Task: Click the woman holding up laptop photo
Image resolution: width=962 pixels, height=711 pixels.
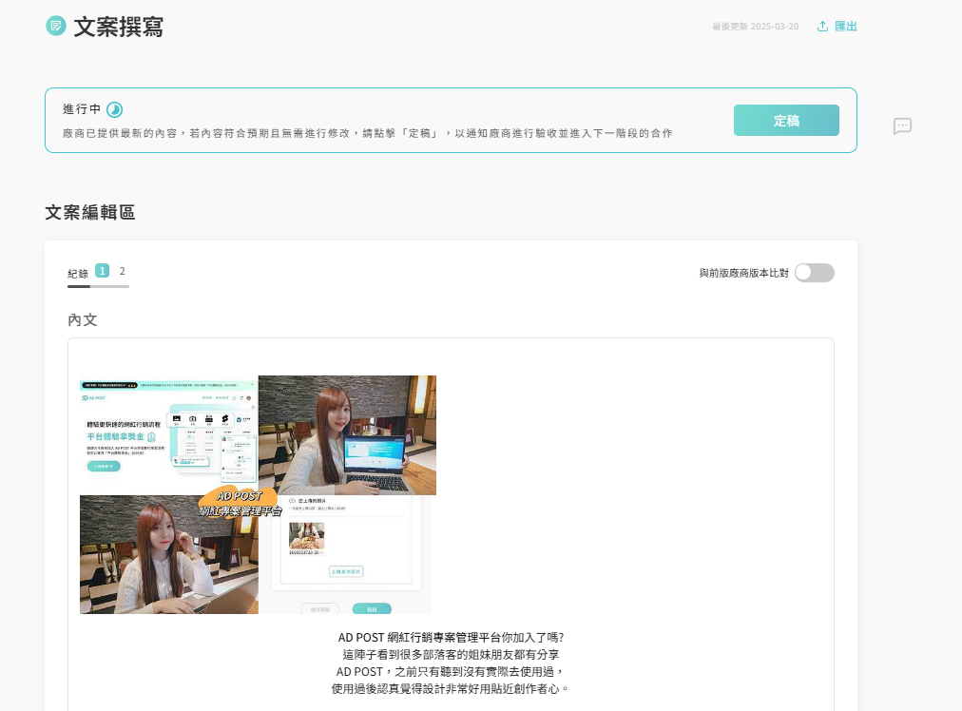Action: pyautogui.click(x=347, y=435)
